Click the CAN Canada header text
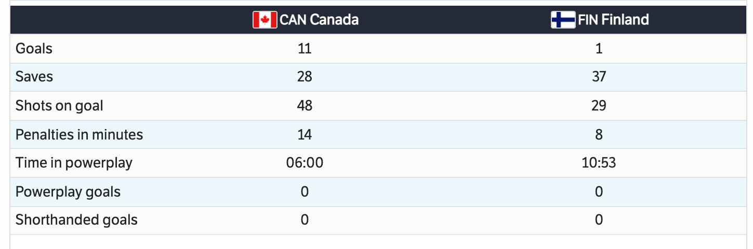Image resolution: width=753 pixels, height=249 pixels. (319, 20)
